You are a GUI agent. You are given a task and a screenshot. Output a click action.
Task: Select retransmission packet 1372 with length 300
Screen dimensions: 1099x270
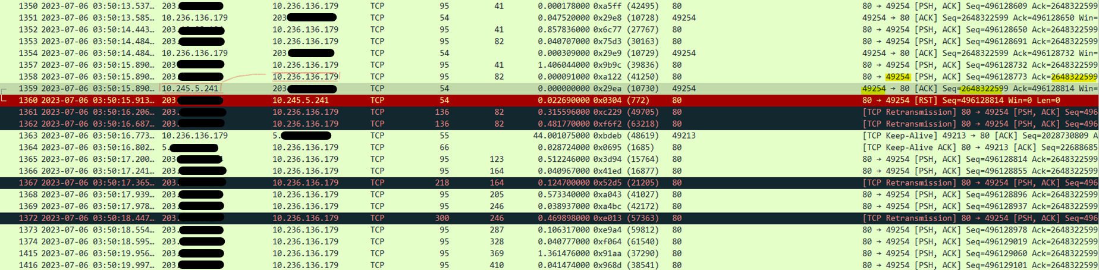click(x=549, y=218)
